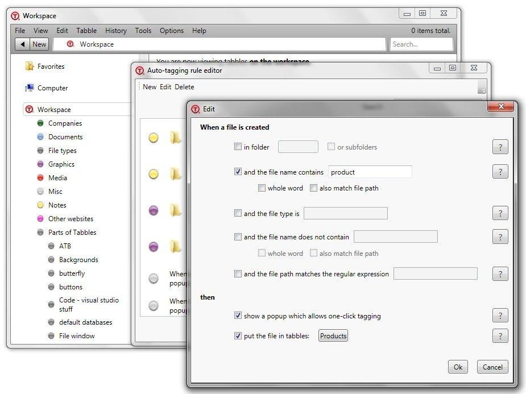
Task: Click the back arrow navigation button
Action: click(x=23, y=44)
